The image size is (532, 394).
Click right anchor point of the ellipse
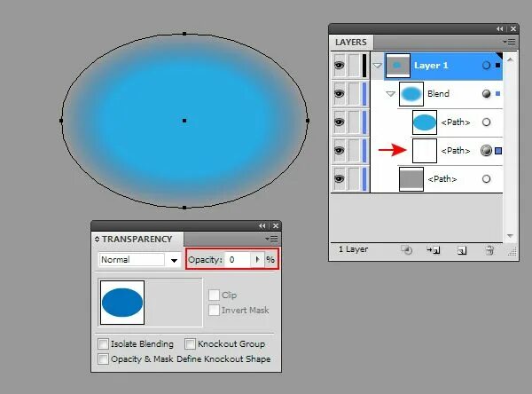click(x=308, y=121)
